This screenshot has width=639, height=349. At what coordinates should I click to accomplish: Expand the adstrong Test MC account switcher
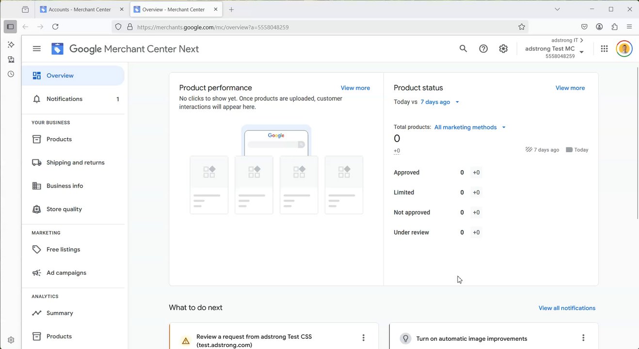[581, 52]
